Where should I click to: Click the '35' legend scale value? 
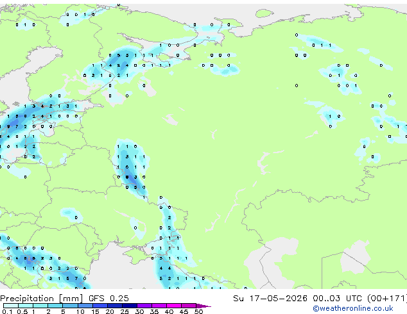tap(155, 311)
